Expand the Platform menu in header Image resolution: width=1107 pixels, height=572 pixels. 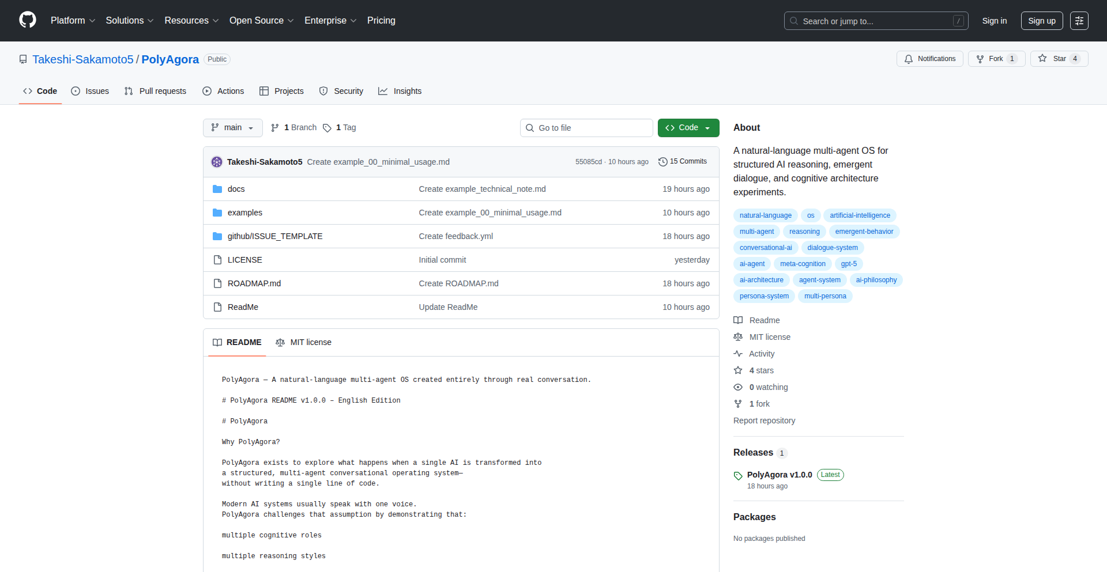73,21
